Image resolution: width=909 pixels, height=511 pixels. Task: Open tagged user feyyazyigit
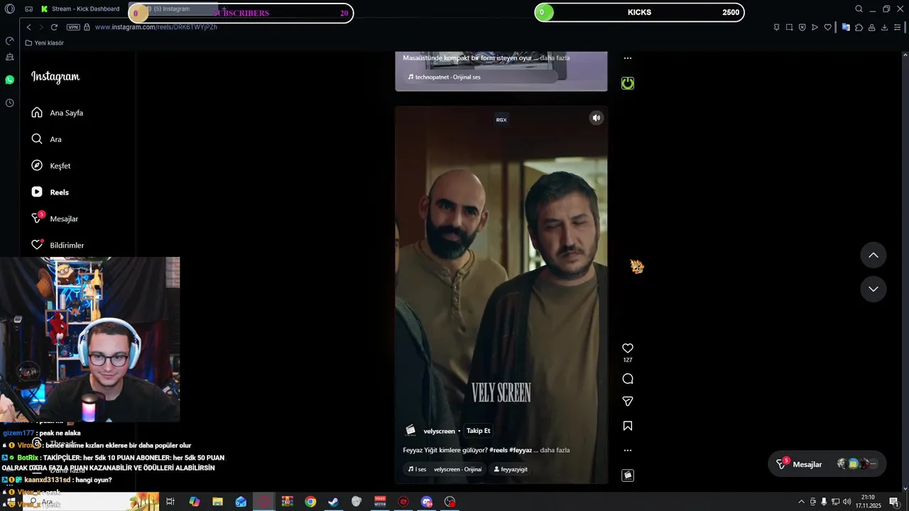[511, 469]
